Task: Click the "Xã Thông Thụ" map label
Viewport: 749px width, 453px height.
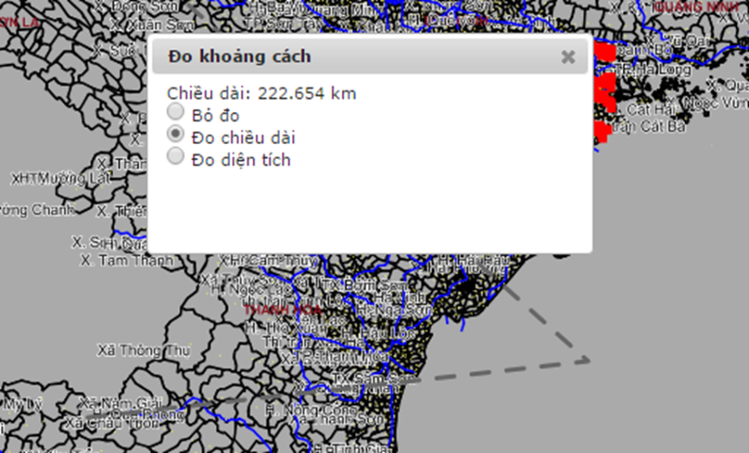Action: 143,351
